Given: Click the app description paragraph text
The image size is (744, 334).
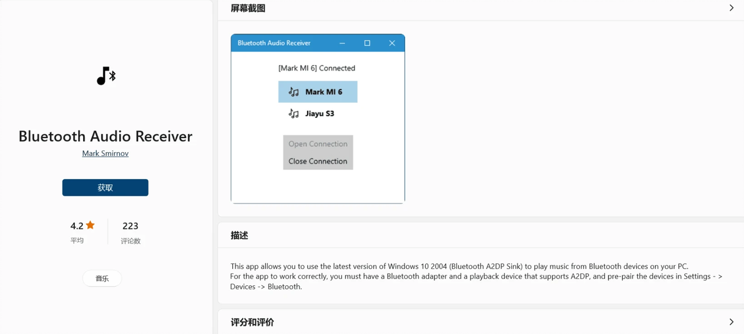Looking at the screenshot, I should coord(476,276).
